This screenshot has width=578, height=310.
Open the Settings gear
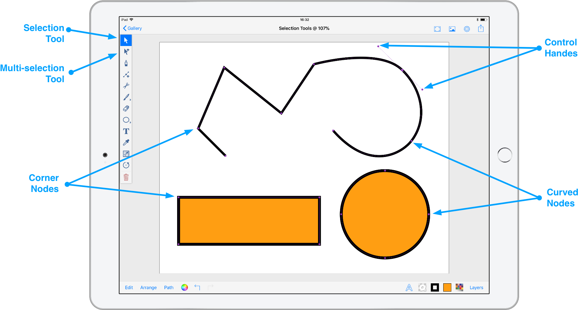(x=467, y=29)
